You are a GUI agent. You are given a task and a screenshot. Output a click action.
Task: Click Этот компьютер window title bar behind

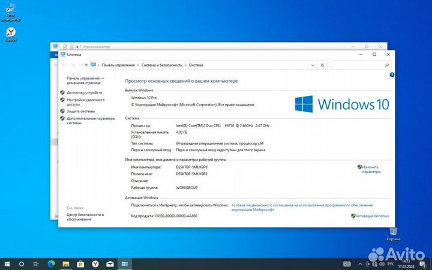point(220,46)
